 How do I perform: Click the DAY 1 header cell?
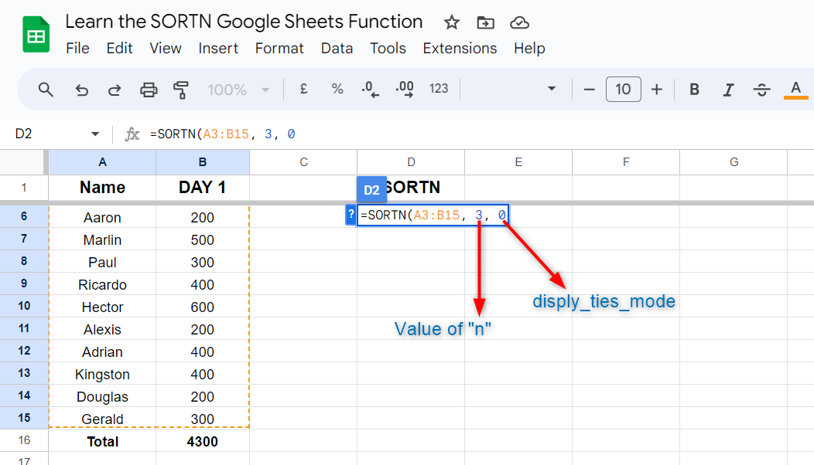coord(203,187)
